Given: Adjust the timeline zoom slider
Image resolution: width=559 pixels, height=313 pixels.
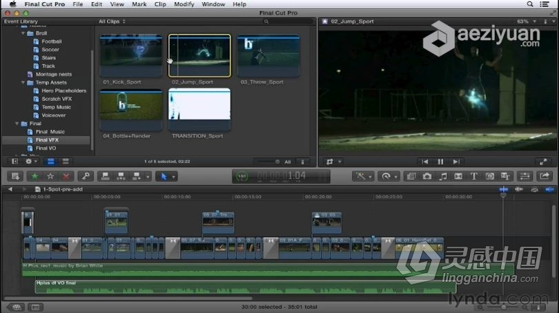Looking at the screenshot, I should click(502, 307).
